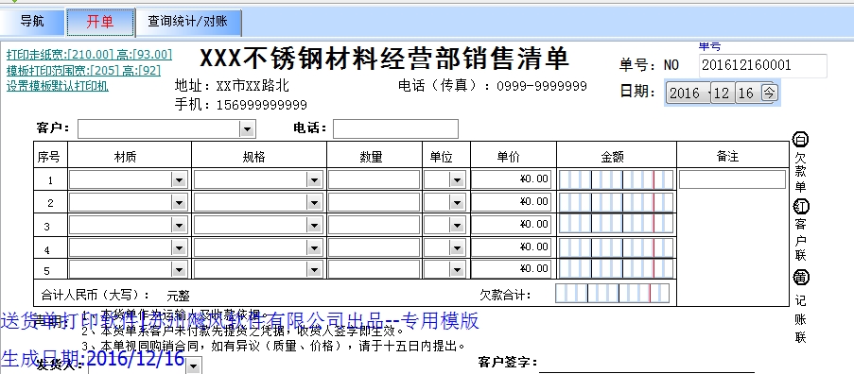Image resolution: width=854 pixels, height=374 pixels.
Task: Click row 3 数量 input field
Action: point(375,225)
